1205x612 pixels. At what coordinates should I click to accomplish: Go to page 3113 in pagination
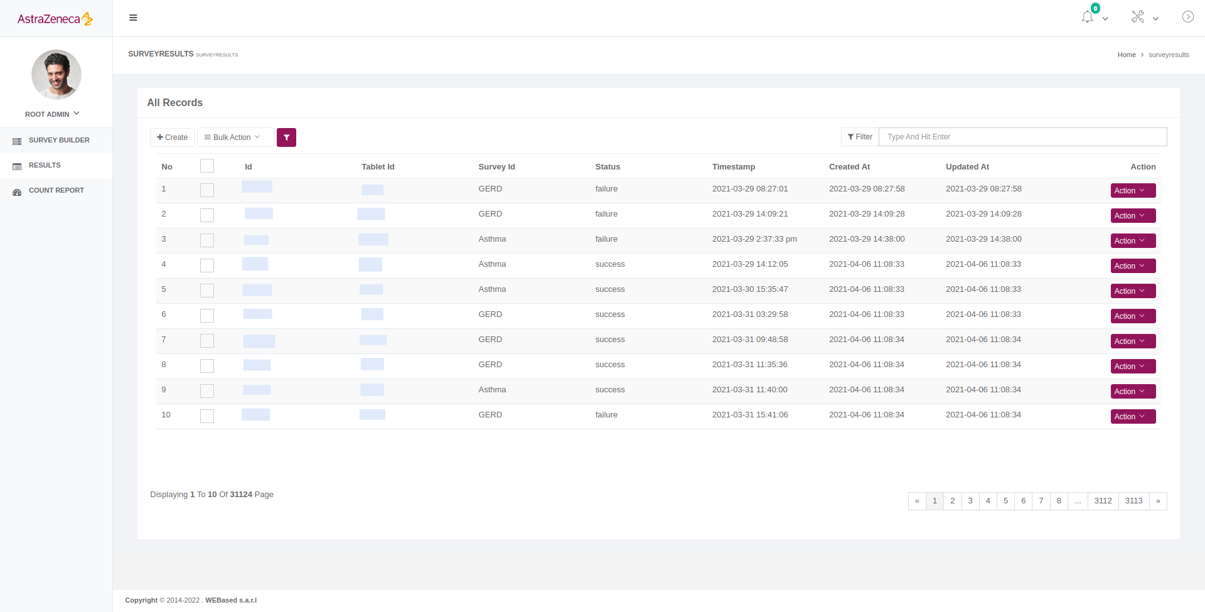1133,501
